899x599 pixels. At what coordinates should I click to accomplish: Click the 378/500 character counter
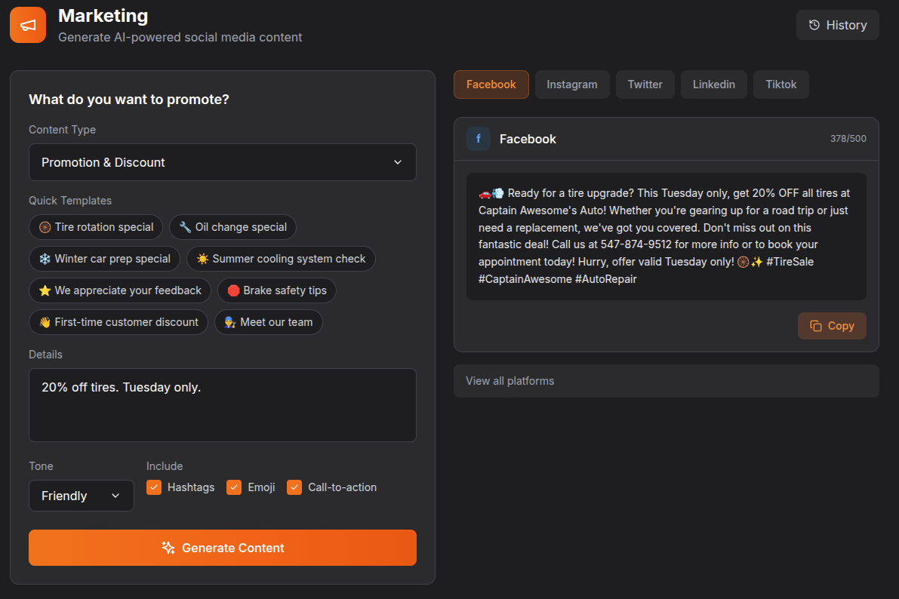[x=848, y=139]
